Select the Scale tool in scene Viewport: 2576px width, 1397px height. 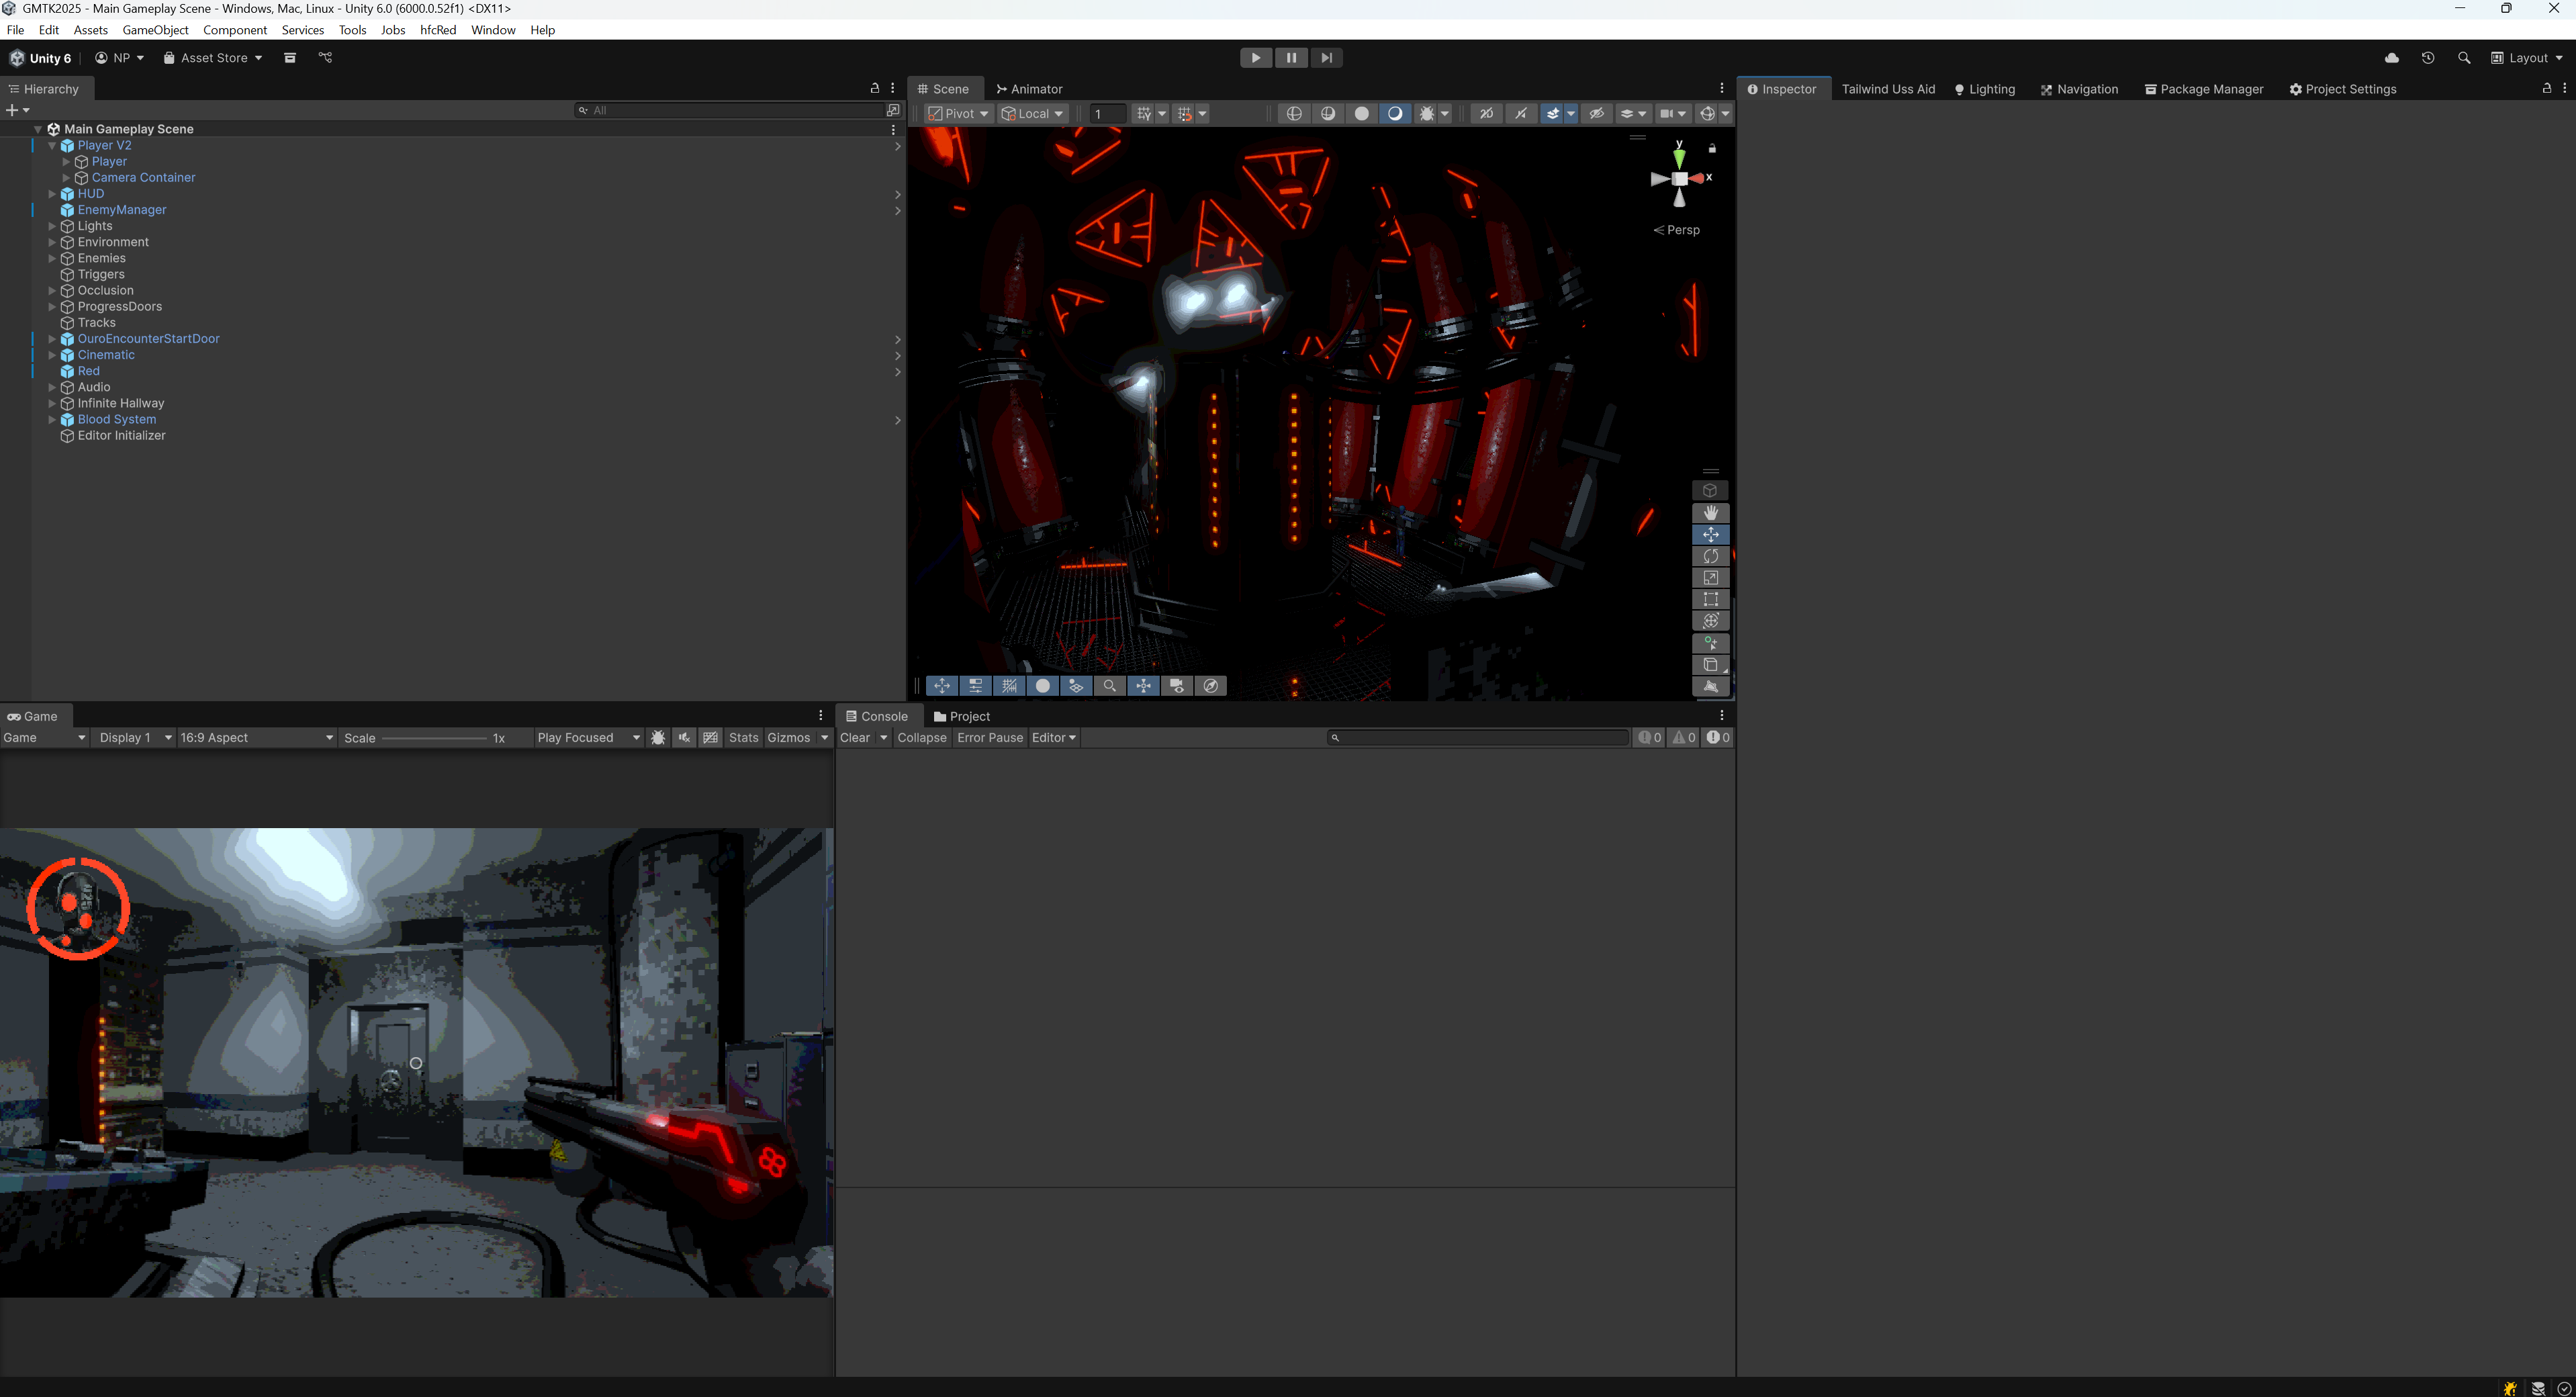(x=1710, y=578)
